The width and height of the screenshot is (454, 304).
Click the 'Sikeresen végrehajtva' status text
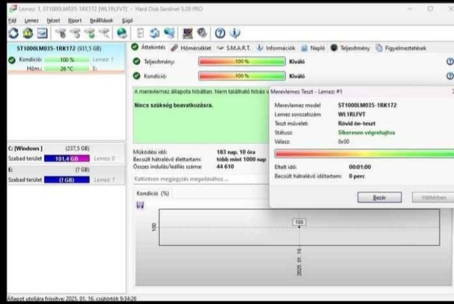[366, 132]
